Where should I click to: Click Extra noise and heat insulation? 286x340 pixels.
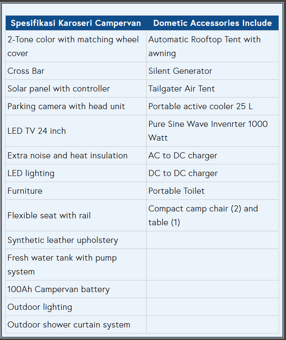pos(67,156)
